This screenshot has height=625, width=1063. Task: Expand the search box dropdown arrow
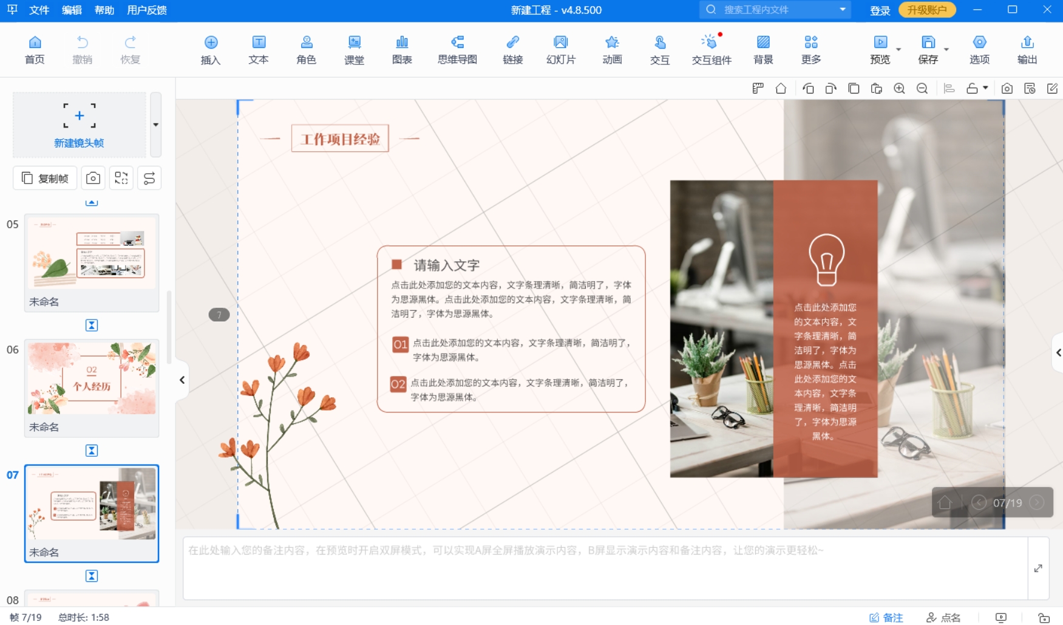pyautogui.click(x=843, y=10)
